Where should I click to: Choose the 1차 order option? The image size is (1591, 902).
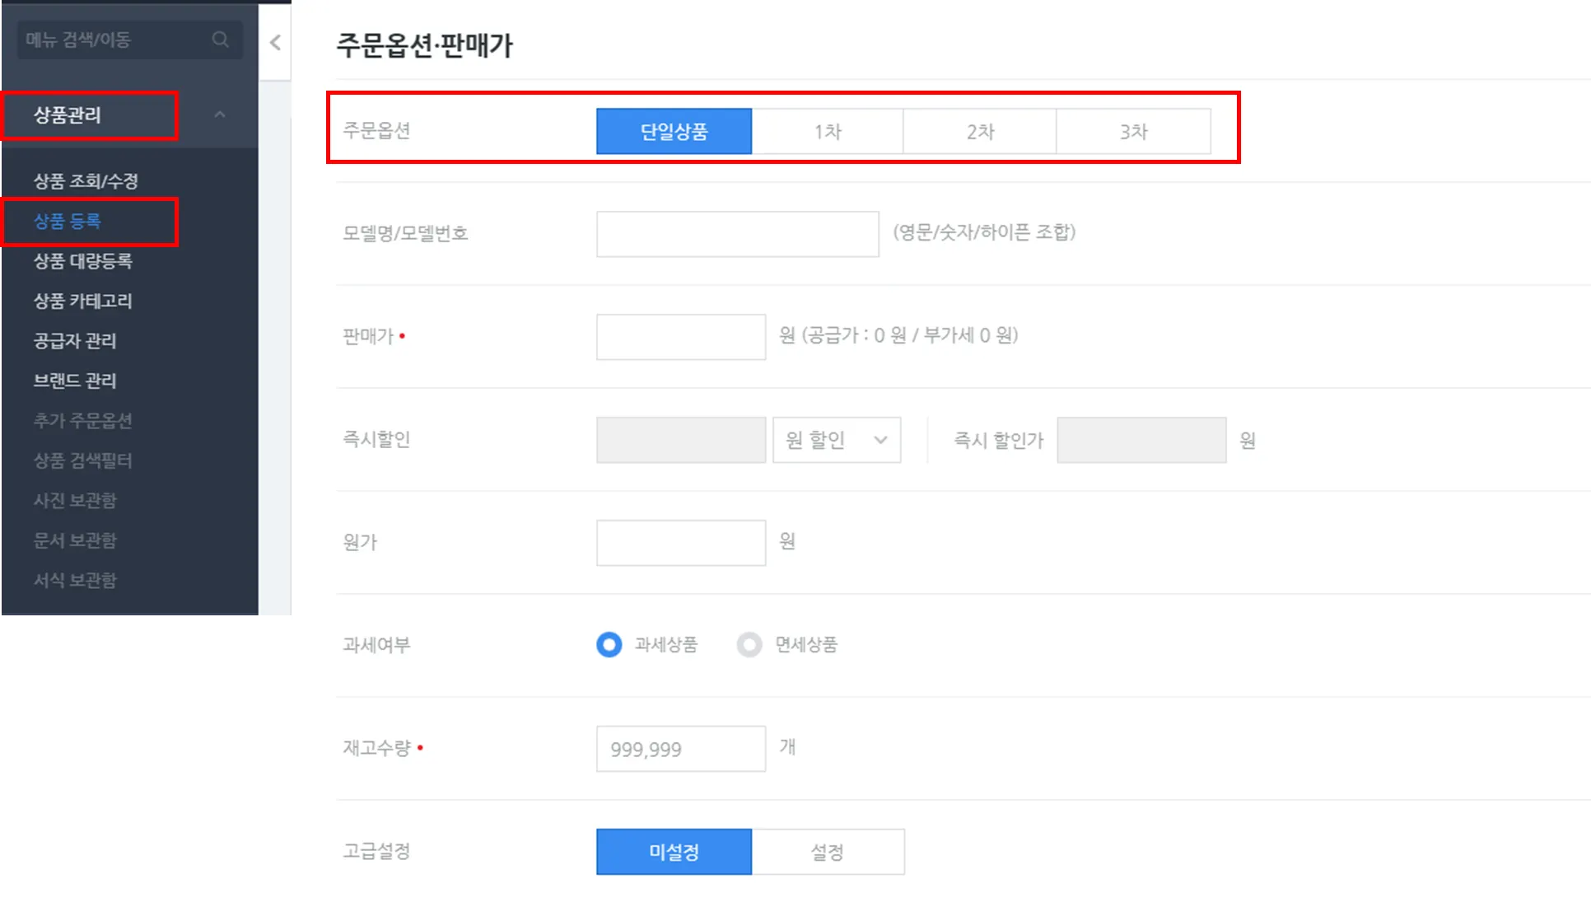click(x=827, y=132)
